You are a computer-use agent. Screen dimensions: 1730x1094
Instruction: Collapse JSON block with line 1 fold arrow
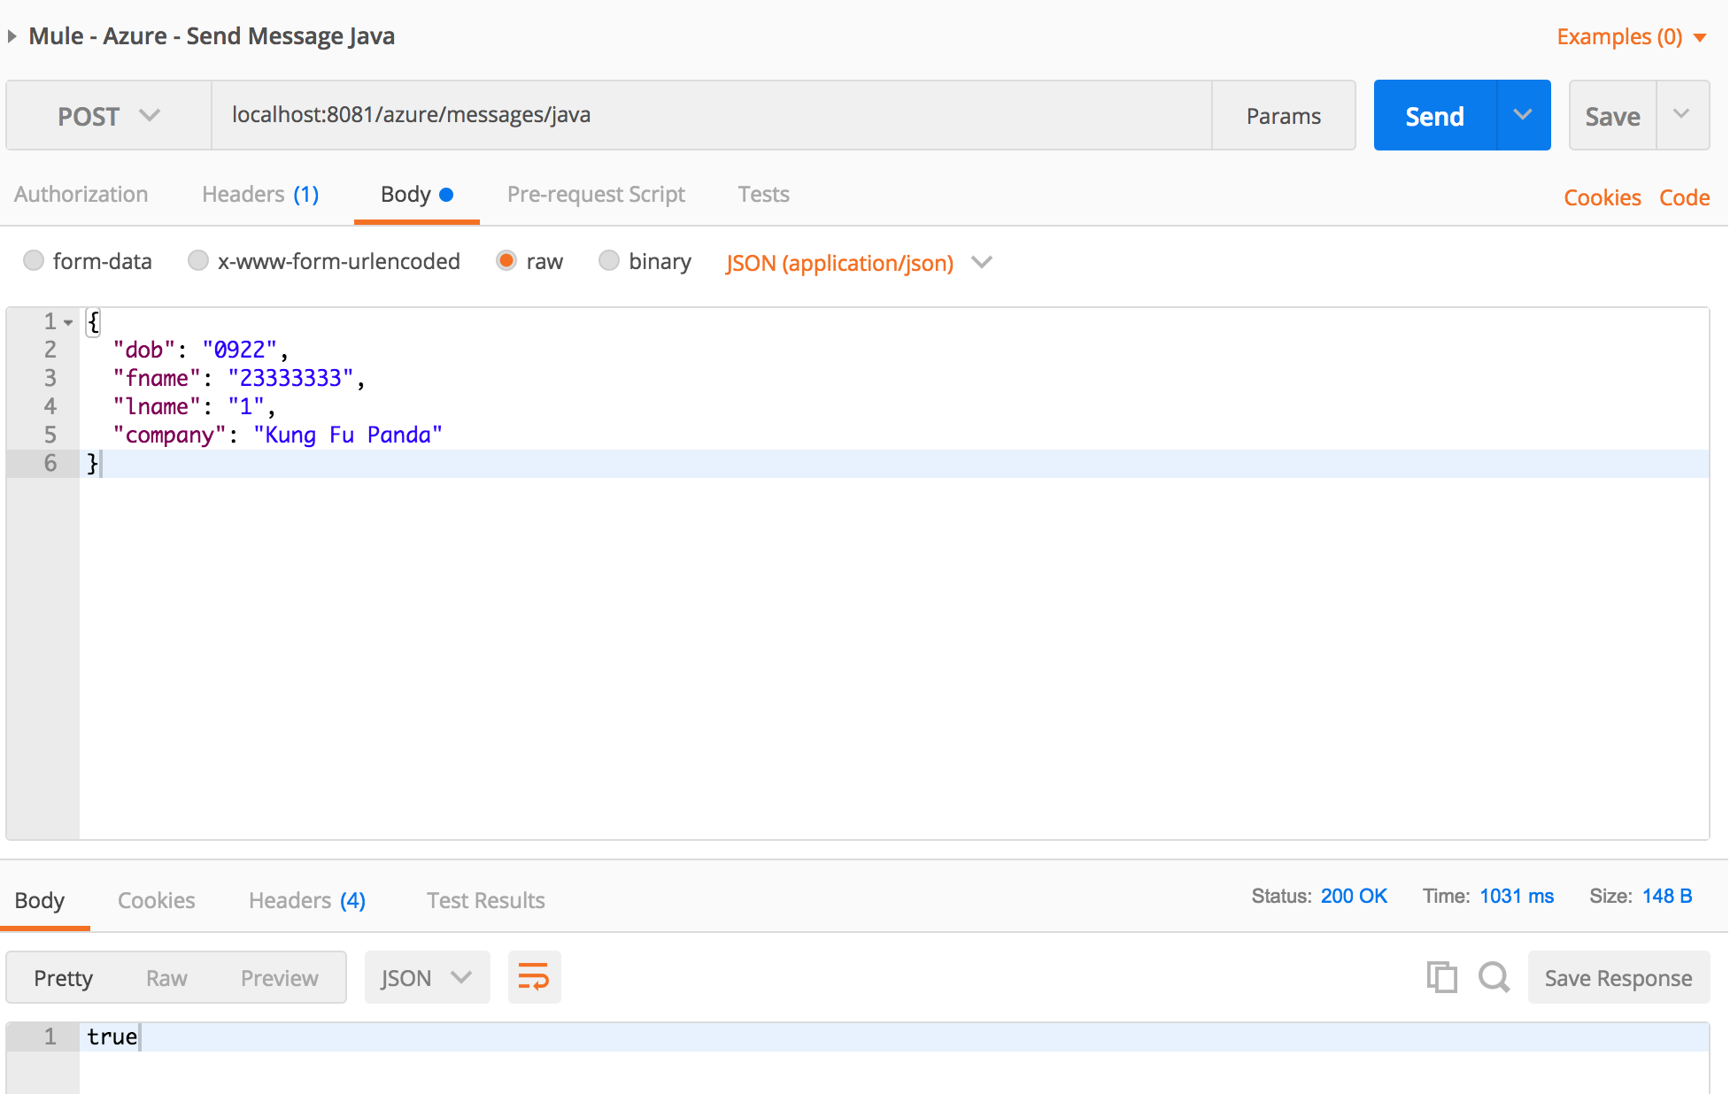pyautogui.click(x=68, y=323)
